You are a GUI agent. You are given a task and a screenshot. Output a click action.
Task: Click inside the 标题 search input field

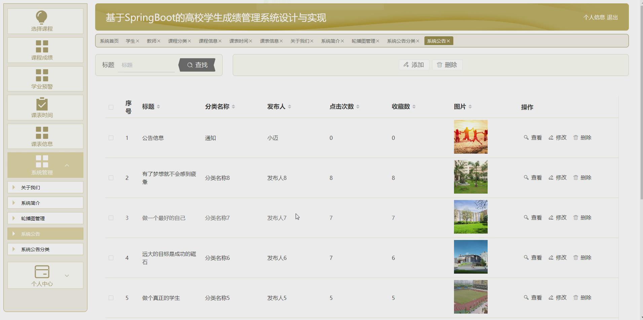tap(146, 65)
